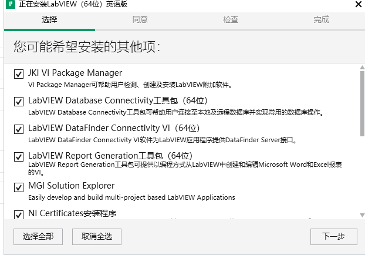Uncheck LabVIEW Database Connectivity toolkit checkbox
Viewport: 365px width, 255px height.
point(19,102)
